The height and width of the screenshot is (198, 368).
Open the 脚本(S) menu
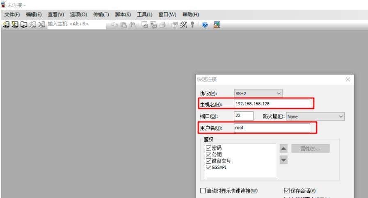pyautogui.click(x=123, y=14)
